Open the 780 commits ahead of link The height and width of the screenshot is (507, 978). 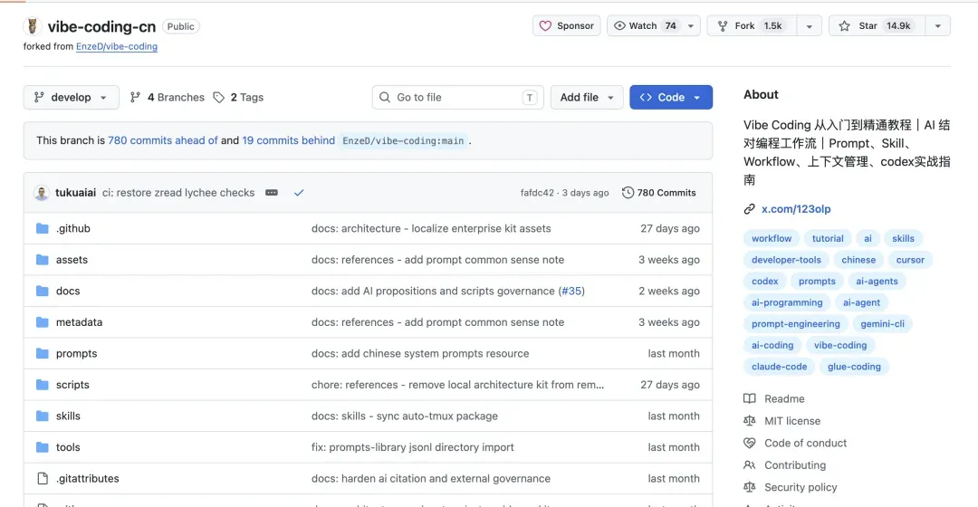[163, 140]
